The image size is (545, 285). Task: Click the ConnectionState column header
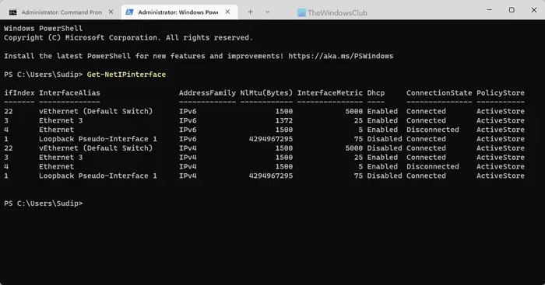pos(439,93)
